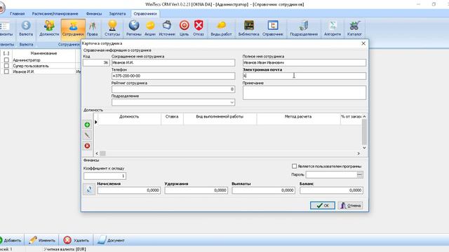
Task: Open the Валюта currency reference icon
Action: (26, 28)
